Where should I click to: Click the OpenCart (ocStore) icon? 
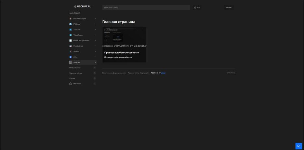[71, 41]
